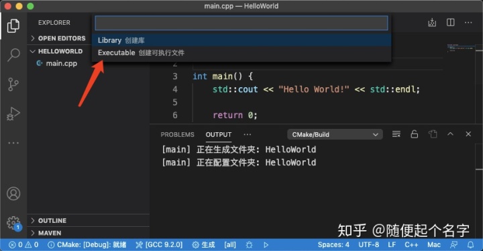The image size is (483, 251).
Task: Open editor More Actions menu
Action: 468,23
